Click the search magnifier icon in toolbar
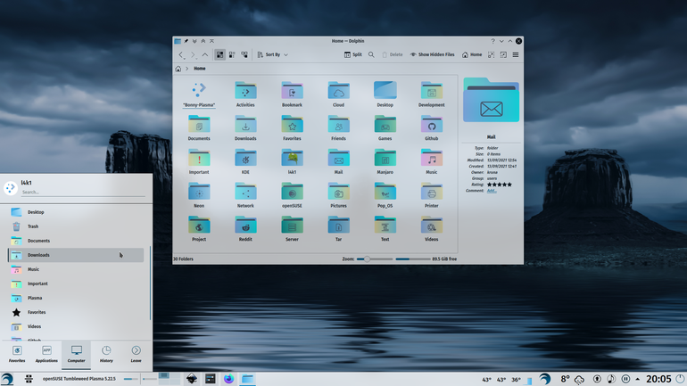The height and width of the screenshot is (386, 687). tap(371, 54)
